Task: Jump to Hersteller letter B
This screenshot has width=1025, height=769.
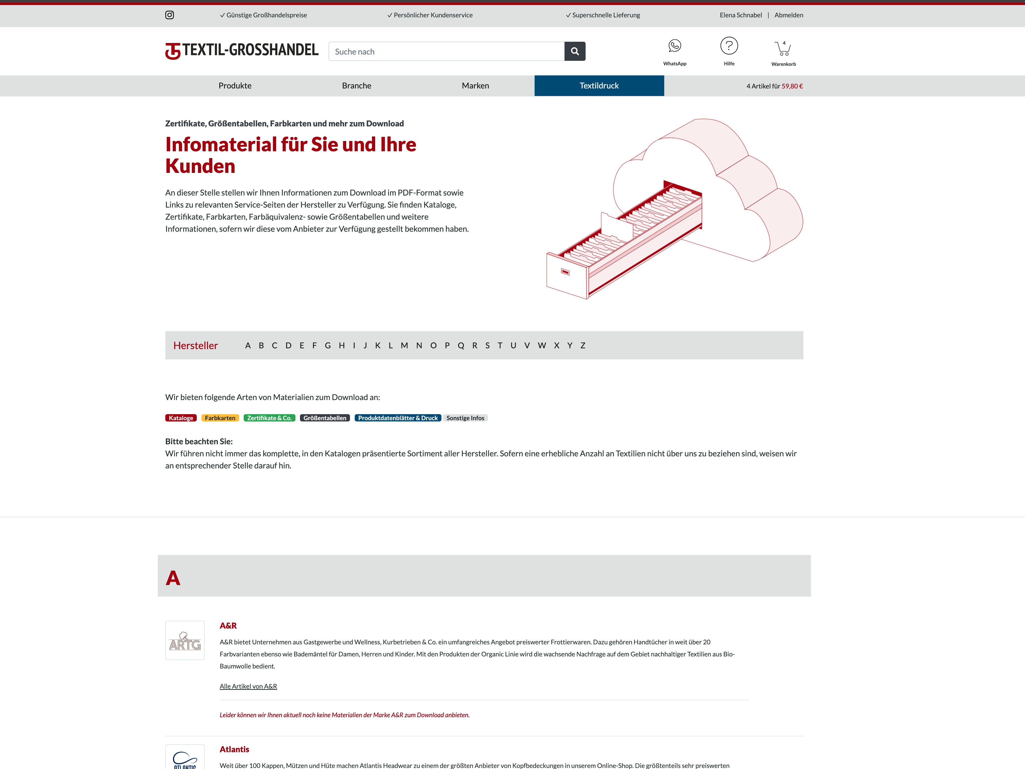Action: click(261, 345)
